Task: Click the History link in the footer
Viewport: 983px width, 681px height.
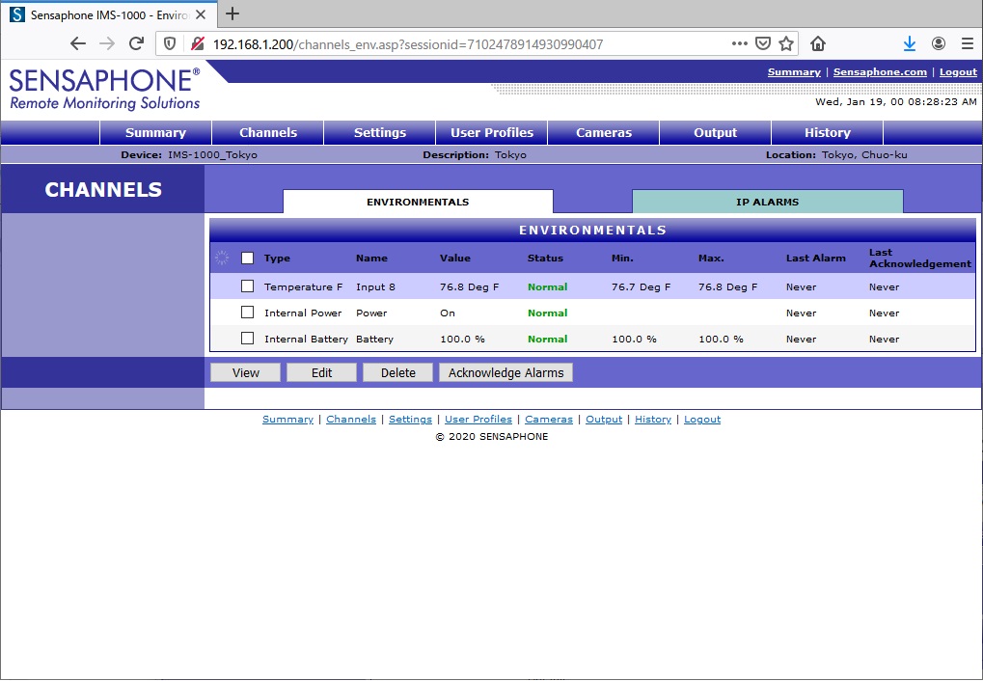Action: [653, 419]
